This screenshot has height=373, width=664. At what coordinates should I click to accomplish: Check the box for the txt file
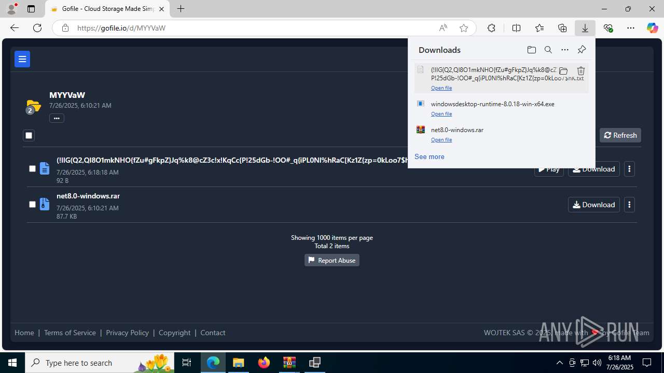pos(32,168)
